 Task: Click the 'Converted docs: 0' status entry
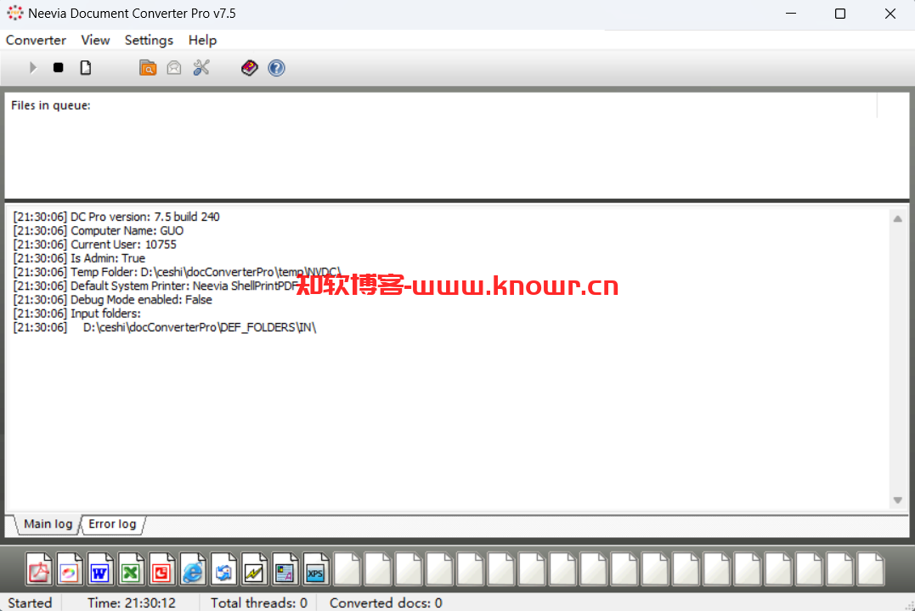coord(386,603)
